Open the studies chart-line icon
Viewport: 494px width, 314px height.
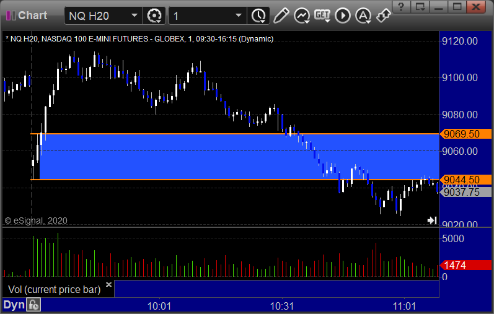302,15
